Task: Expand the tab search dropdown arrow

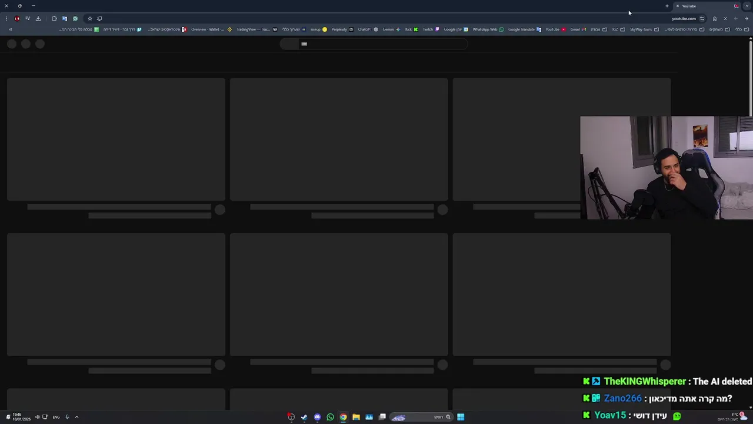Action: [x=747, y=6]
